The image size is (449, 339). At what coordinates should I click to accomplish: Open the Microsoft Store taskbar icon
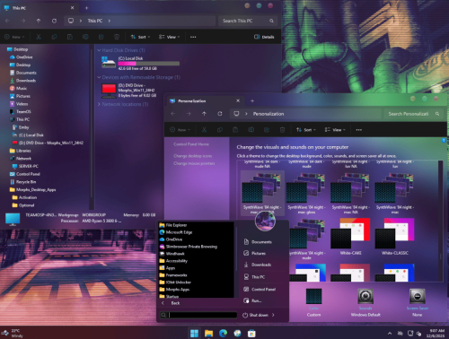(251, 333)
